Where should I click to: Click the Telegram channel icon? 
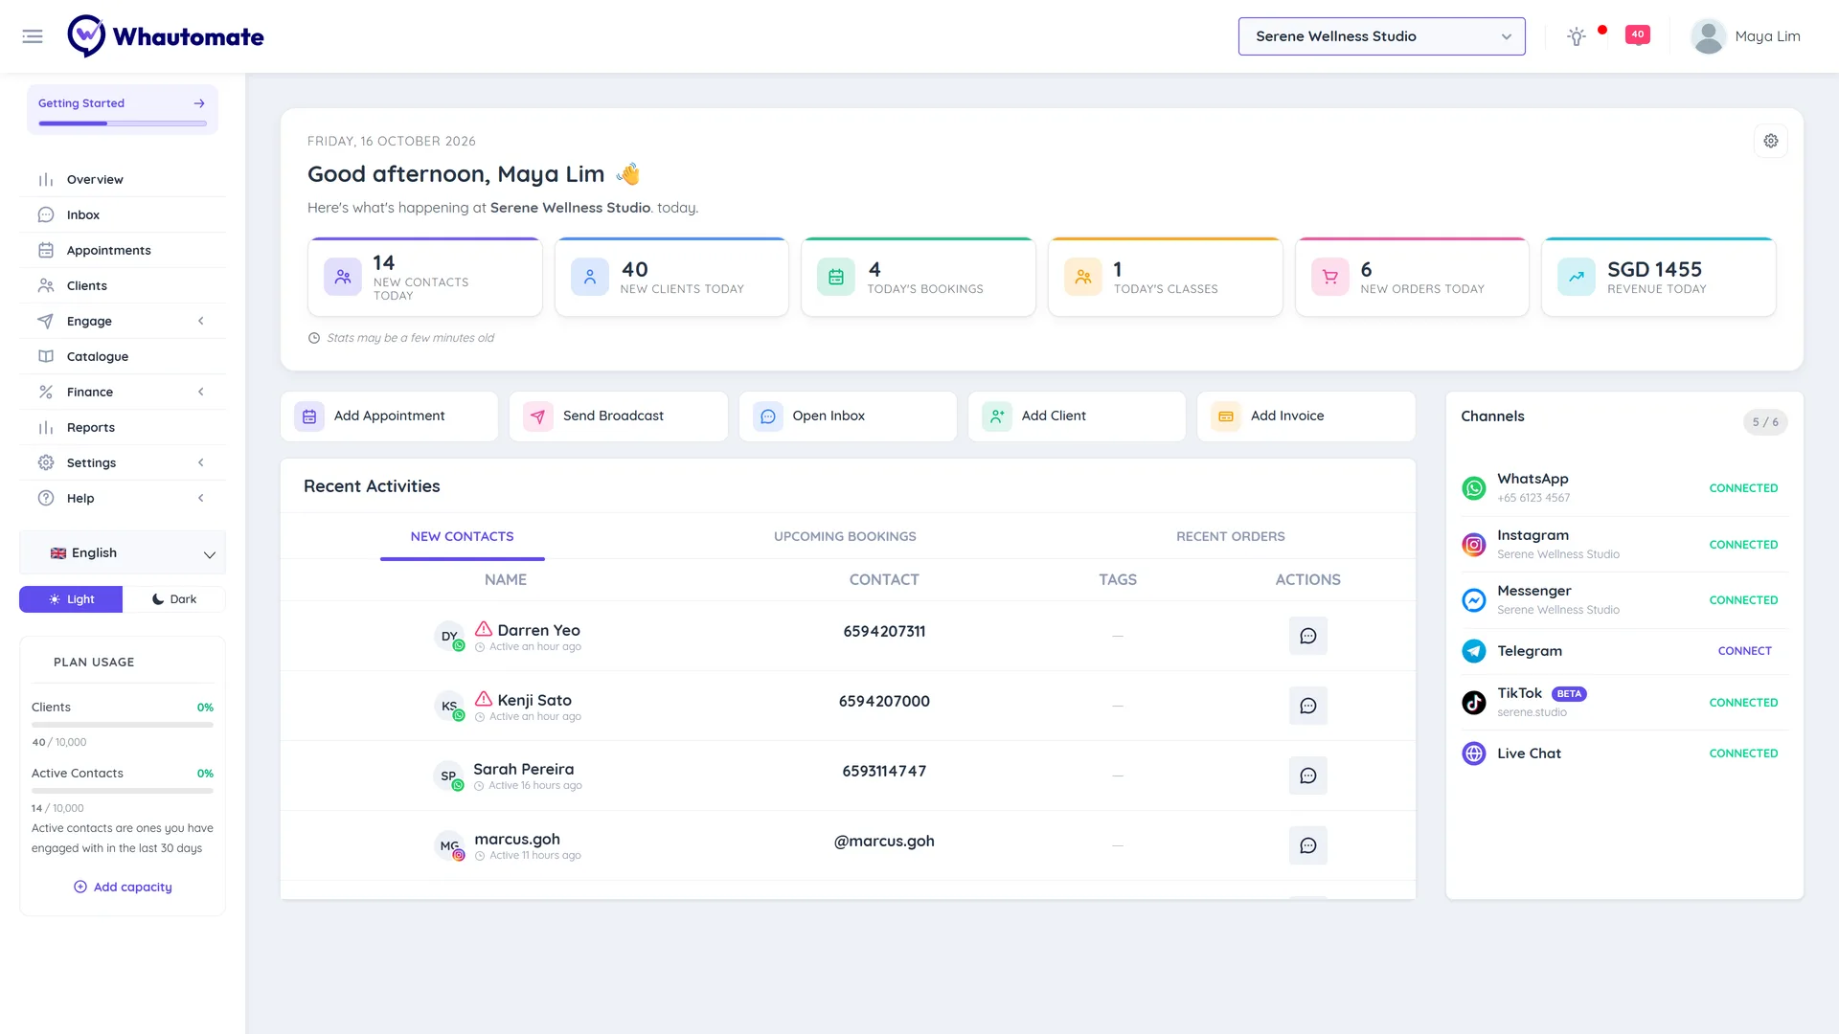[1474, 651]
